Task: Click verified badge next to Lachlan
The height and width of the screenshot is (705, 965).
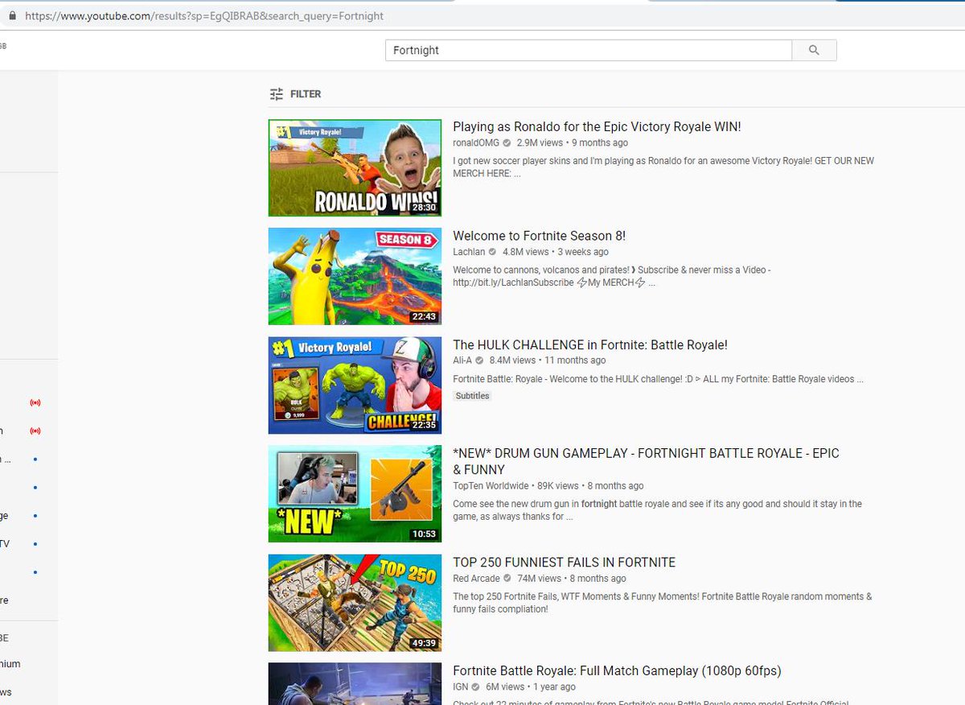Action: [x=492, y=252]
